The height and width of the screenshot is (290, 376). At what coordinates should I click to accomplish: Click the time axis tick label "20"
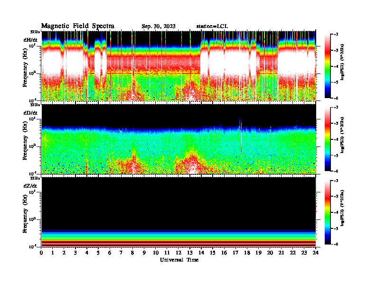tap(270, 253)
